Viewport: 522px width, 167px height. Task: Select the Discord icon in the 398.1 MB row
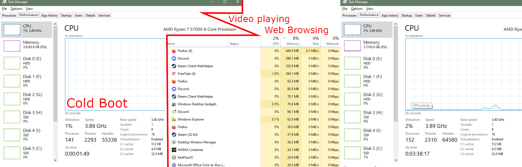click(x=174, y=58)
